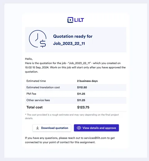Click the Total cost label
The height and width of the screenshot is (161, 149).
(x=34, y=107)
